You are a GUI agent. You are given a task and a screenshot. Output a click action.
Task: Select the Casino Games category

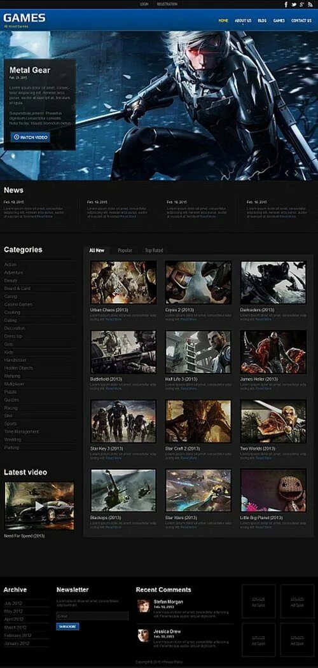[18, 305]
